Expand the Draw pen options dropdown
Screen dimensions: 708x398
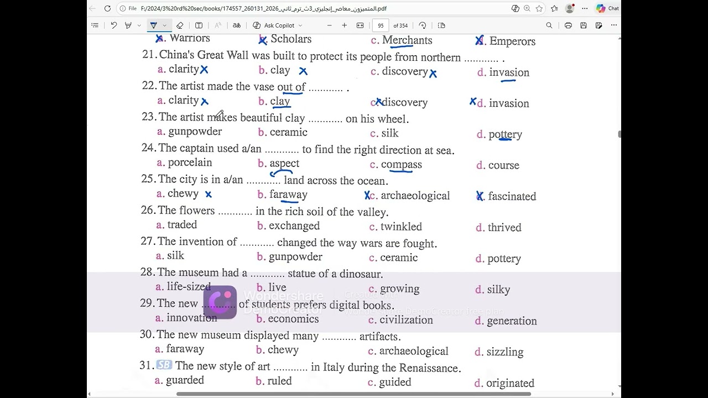click(164, 25)
